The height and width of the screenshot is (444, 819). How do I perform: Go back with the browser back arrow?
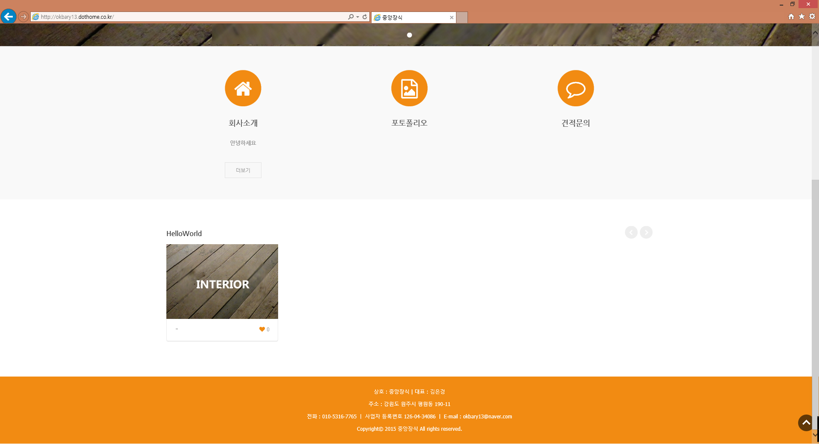pyautogui.click(x=8, y=17)
